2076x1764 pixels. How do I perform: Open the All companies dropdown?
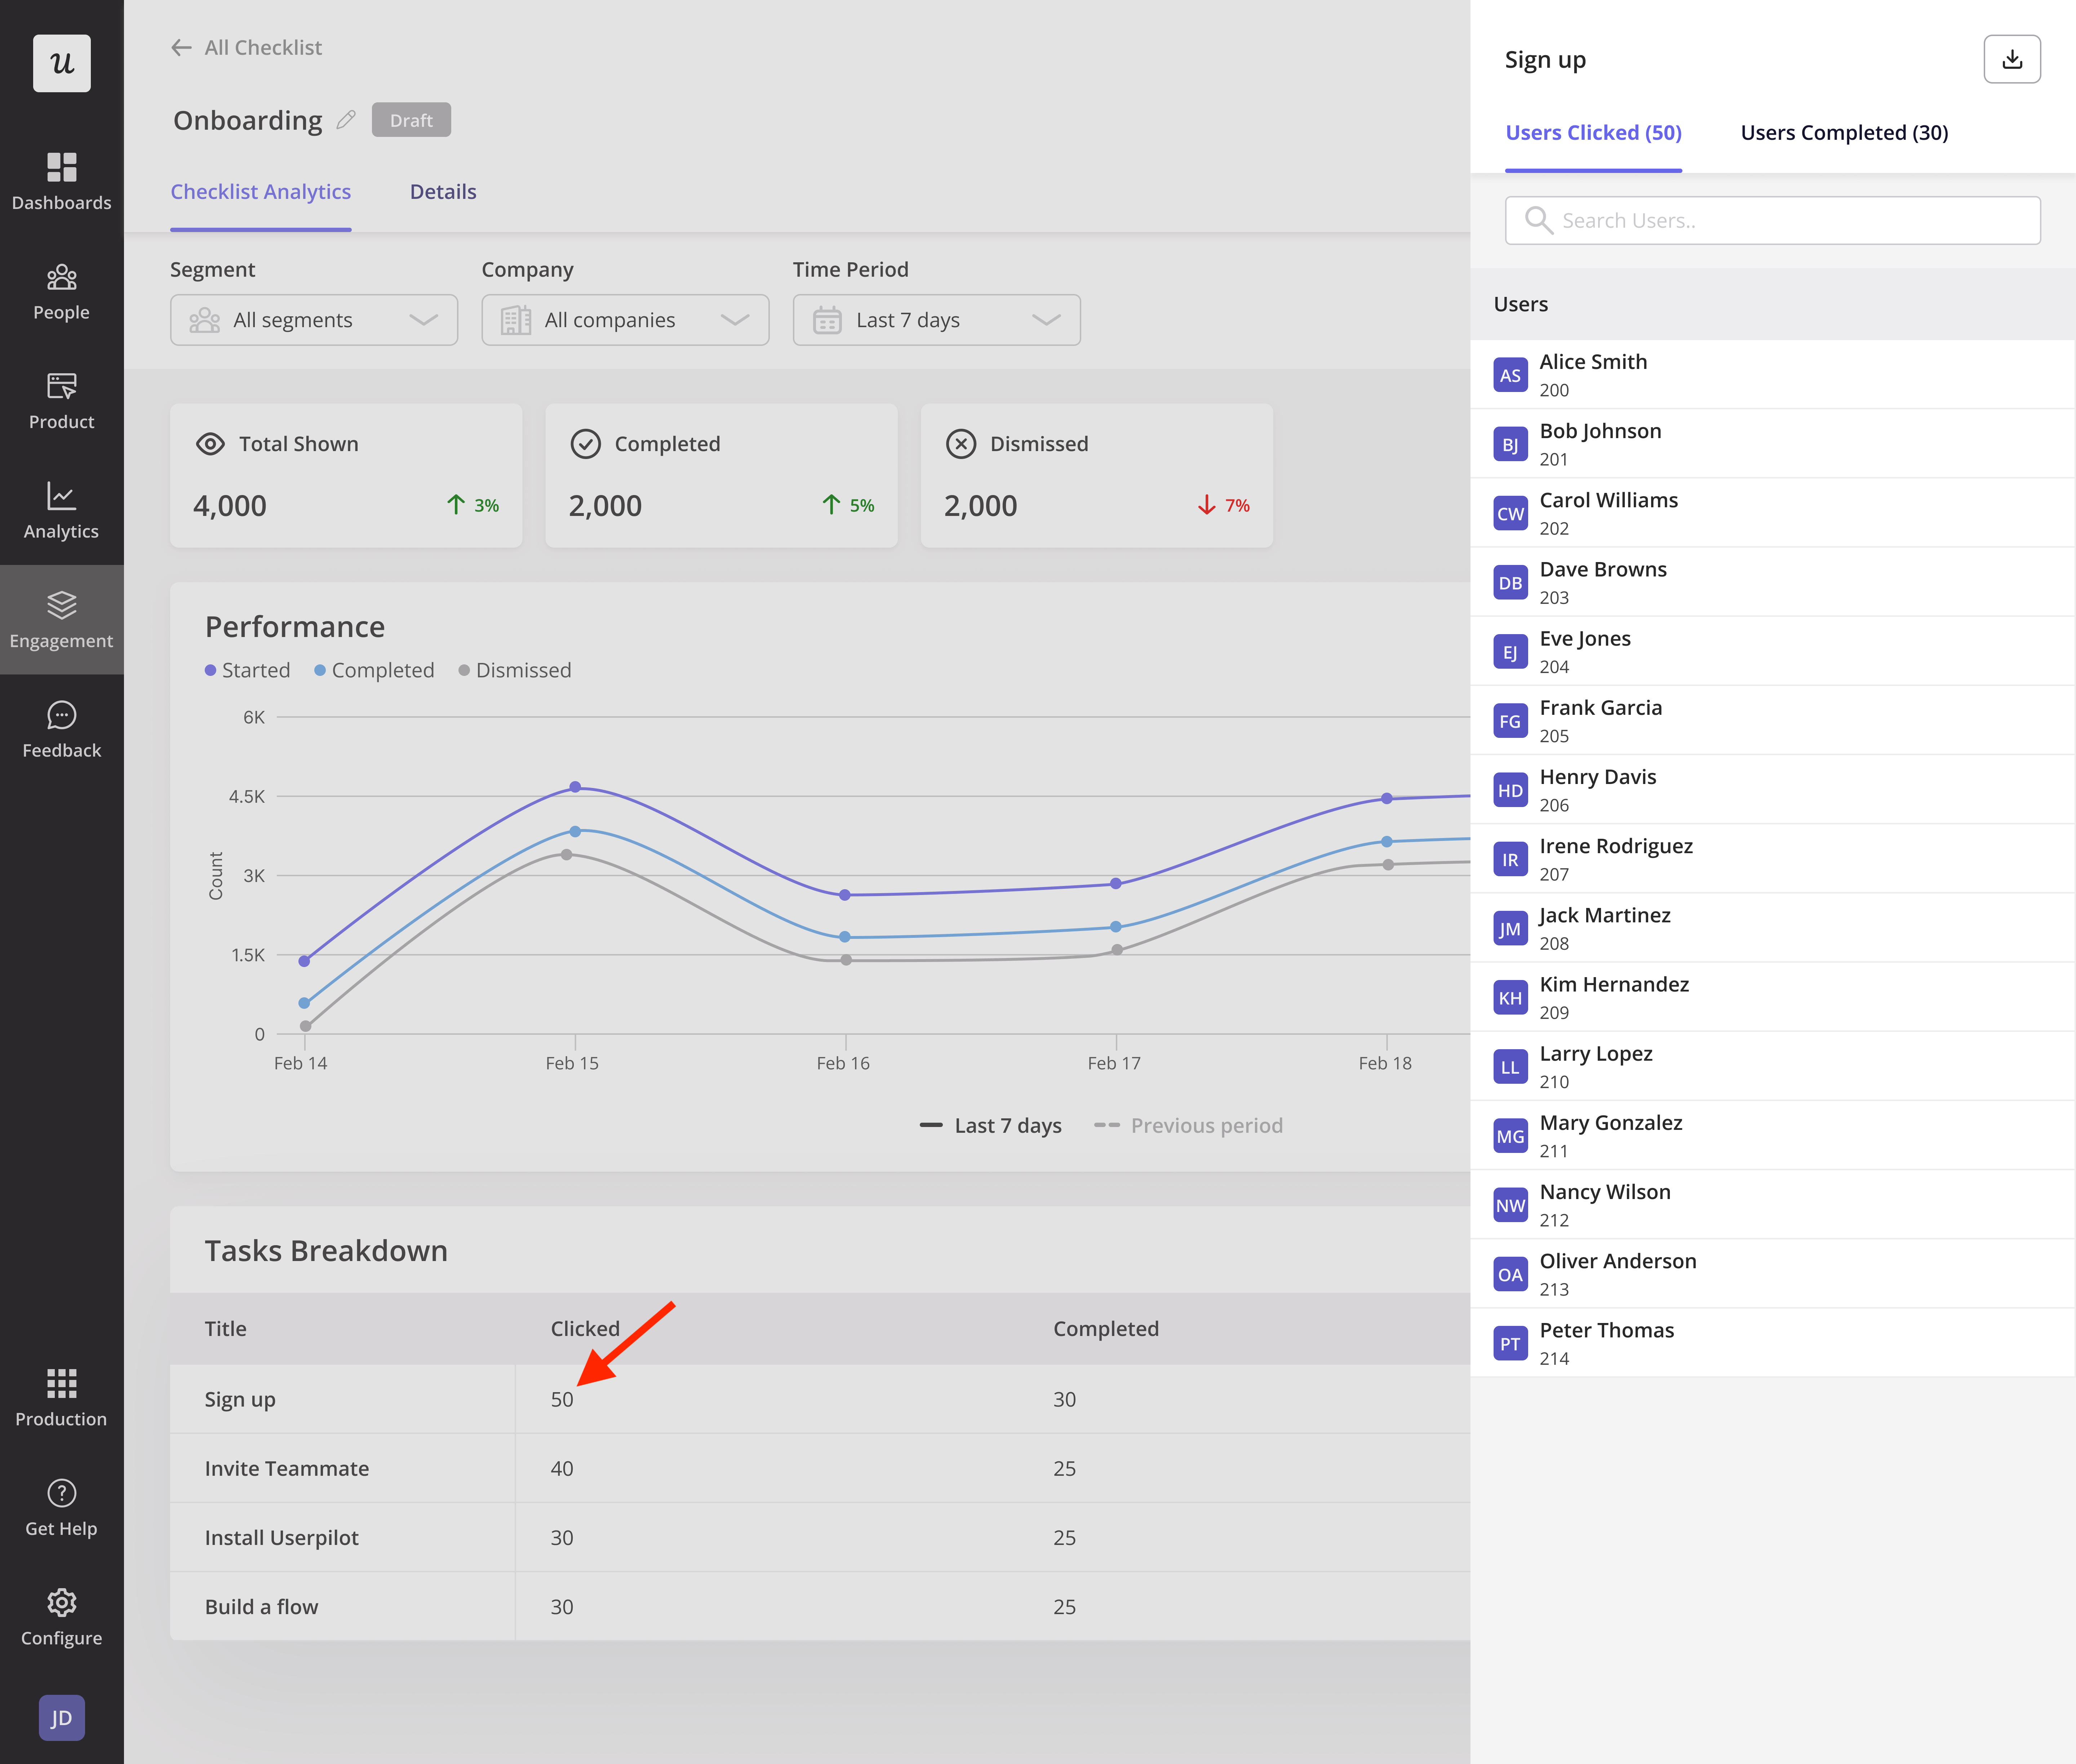[x=625, y=320]
